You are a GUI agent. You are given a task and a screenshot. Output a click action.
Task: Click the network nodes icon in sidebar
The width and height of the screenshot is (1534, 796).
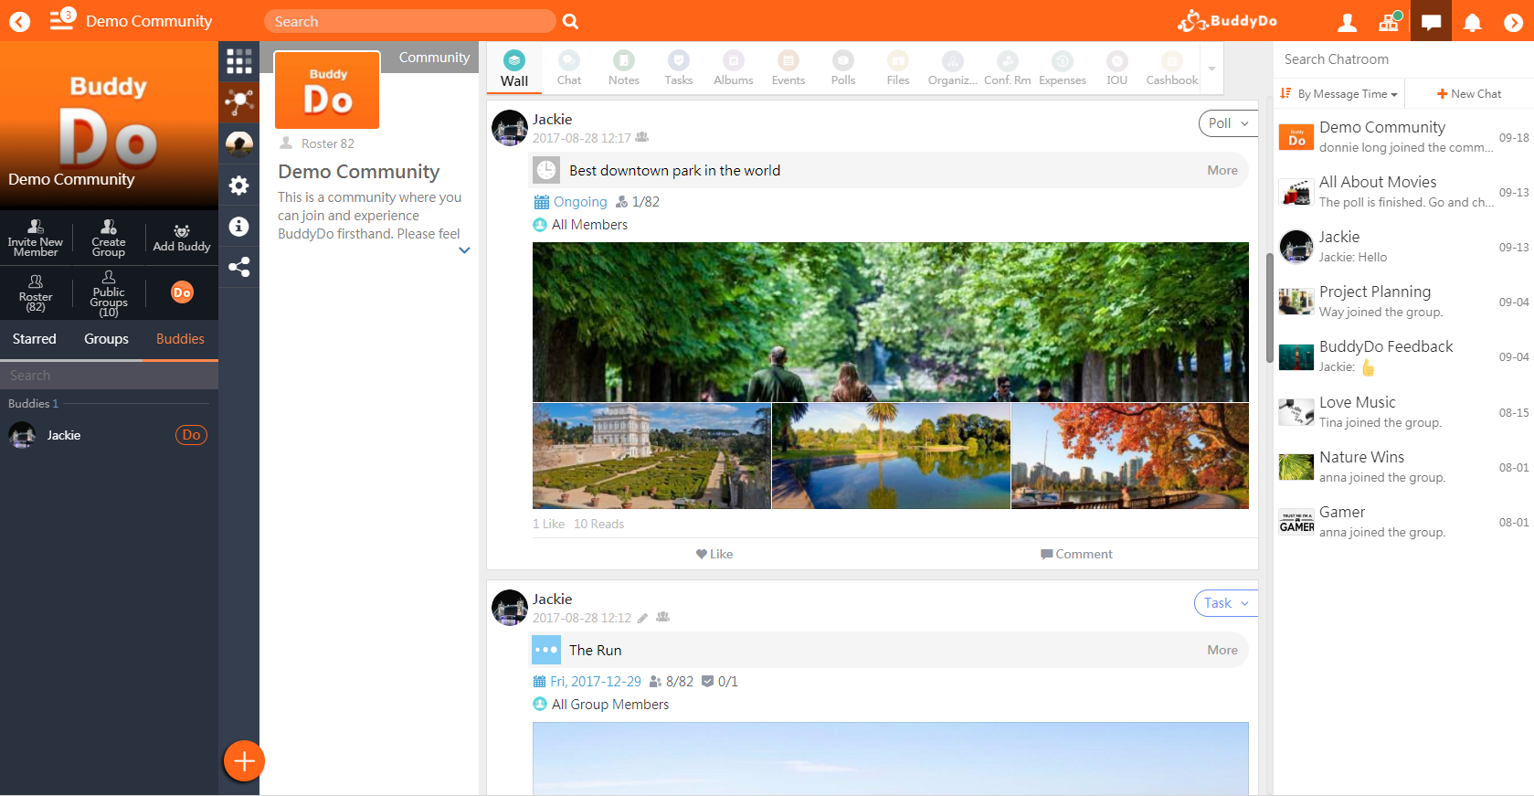coord(239,101)
